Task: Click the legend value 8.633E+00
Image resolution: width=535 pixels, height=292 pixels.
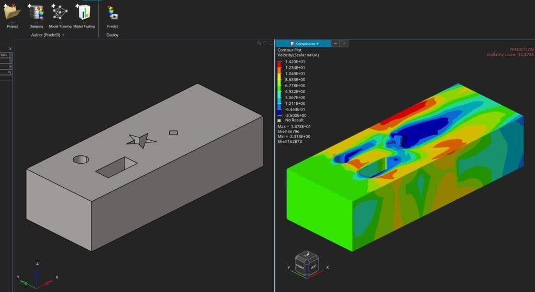Action: tap(295, 80)
